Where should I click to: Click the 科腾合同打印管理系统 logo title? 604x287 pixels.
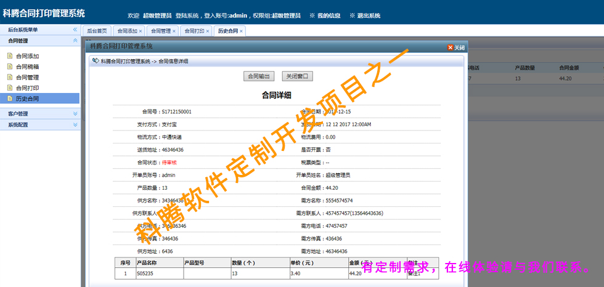click(x=44, y=14)
